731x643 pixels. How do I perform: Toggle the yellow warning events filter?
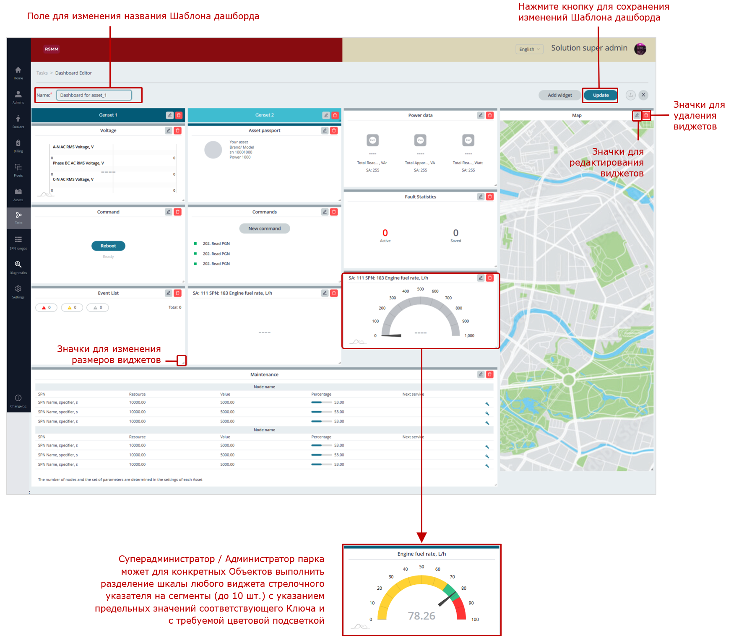click(x=72, y=308)
